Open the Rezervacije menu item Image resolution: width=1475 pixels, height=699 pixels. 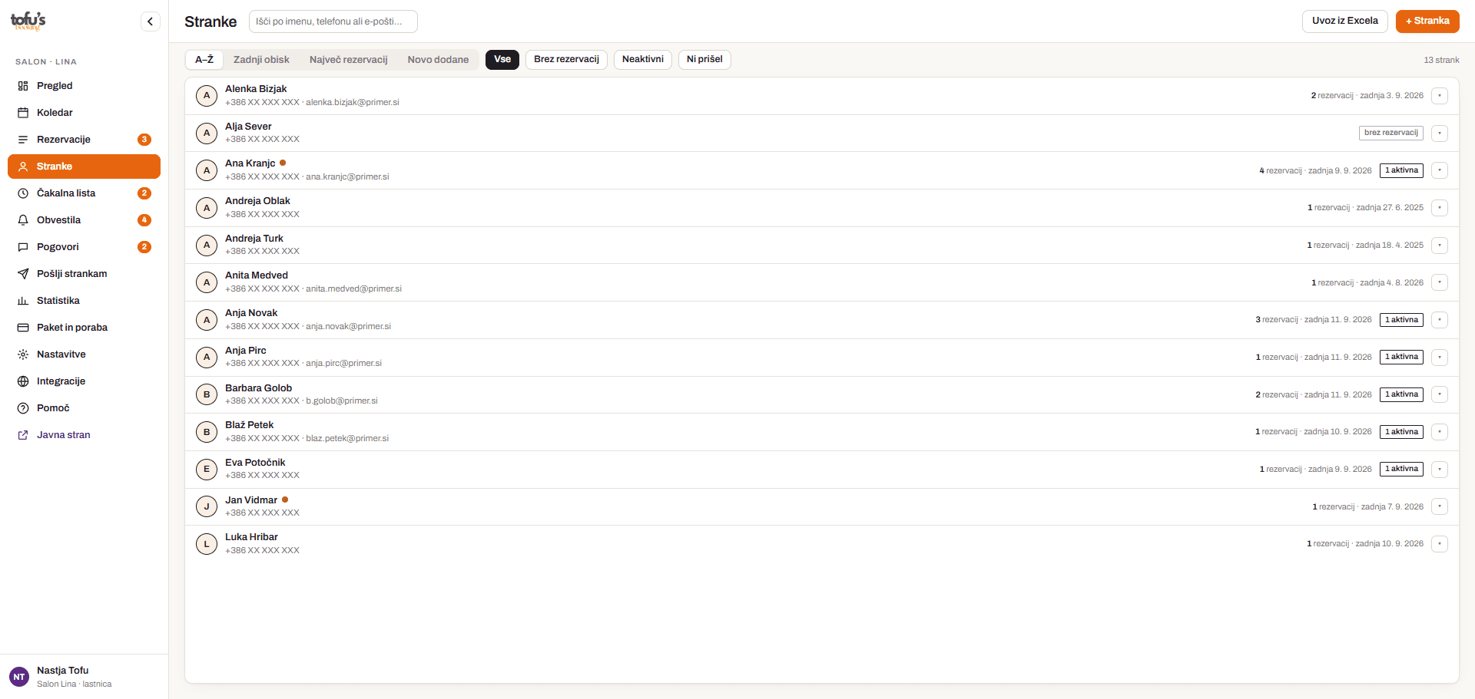(85, 140)
